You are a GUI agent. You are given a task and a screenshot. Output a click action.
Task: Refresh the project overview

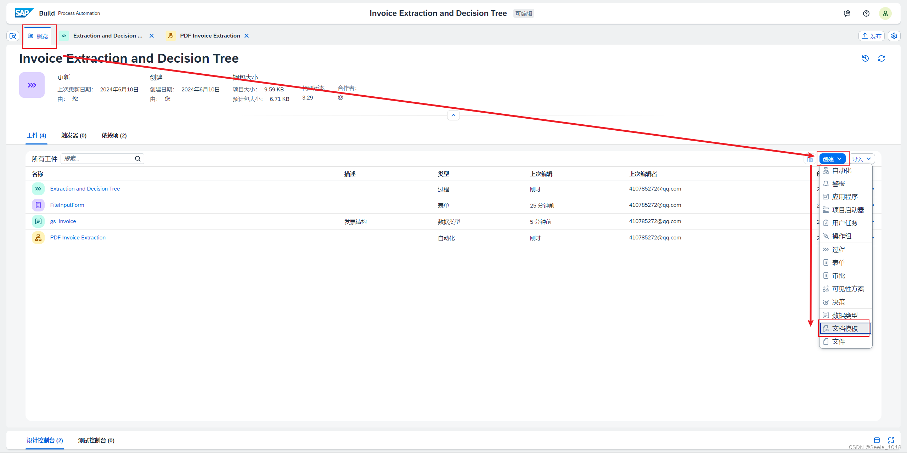pos(881,58)
